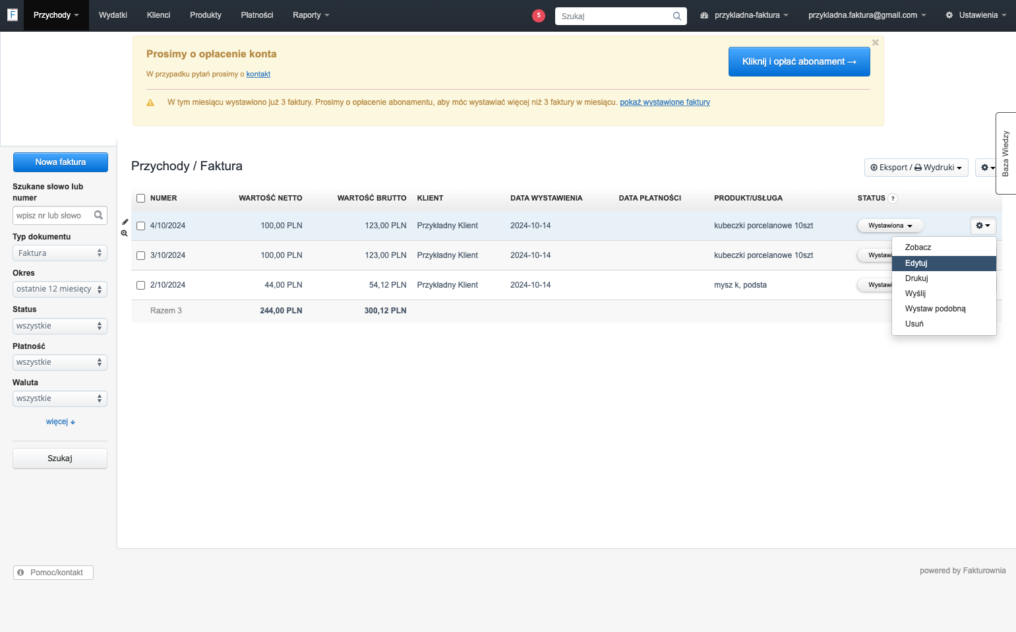
Task: Open the red notifications badge
Action: (x=539, y=15)
